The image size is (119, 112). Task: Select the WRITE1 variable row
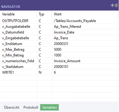pyautogui.click(x=59, y=72)
